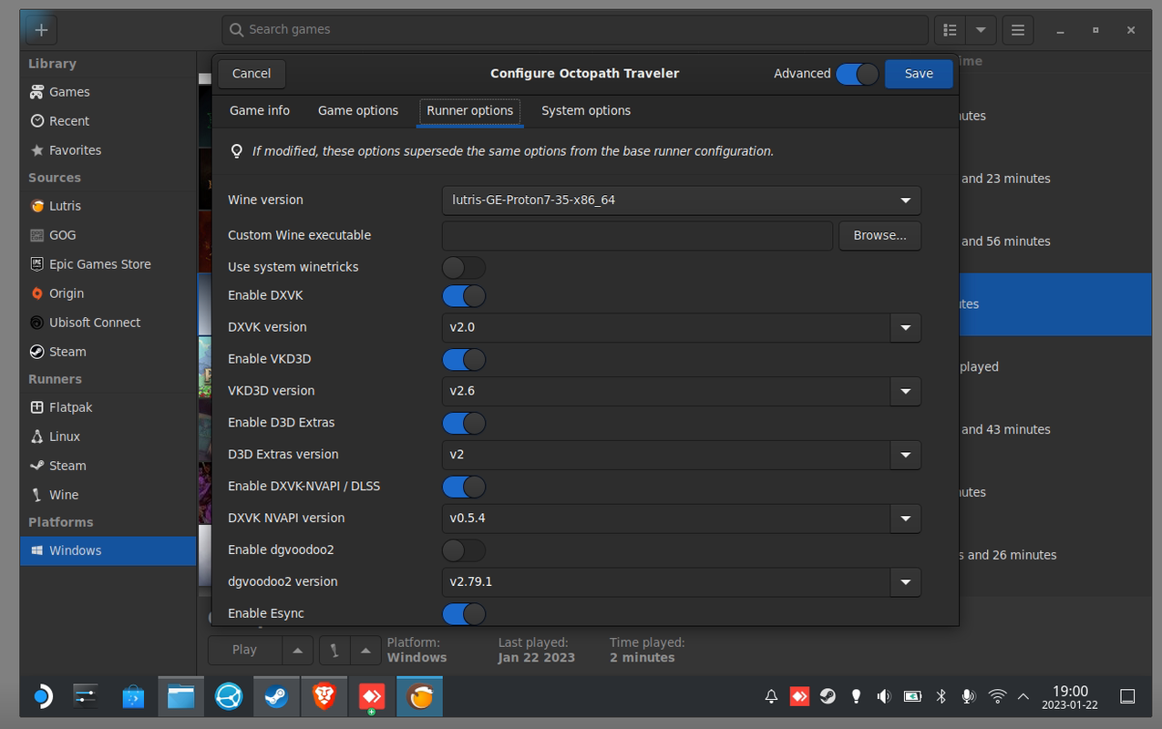The width and height of the screenshot is (1162, 729).
Task: Select the GOG source
Action: [108, 235]
